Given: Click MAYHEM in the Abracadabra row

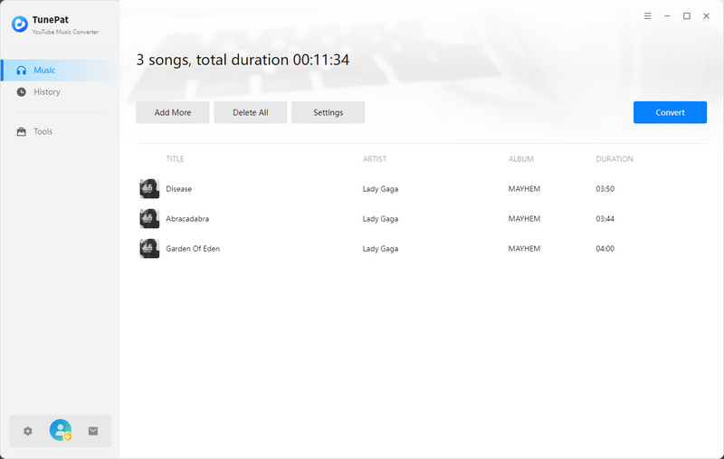Looking at the screenshot, I should [524, 219].
